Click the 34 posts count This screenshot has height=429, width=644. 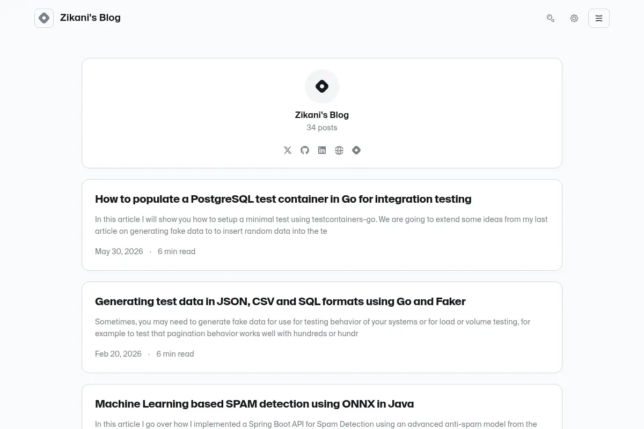click(x=322, y=128)
